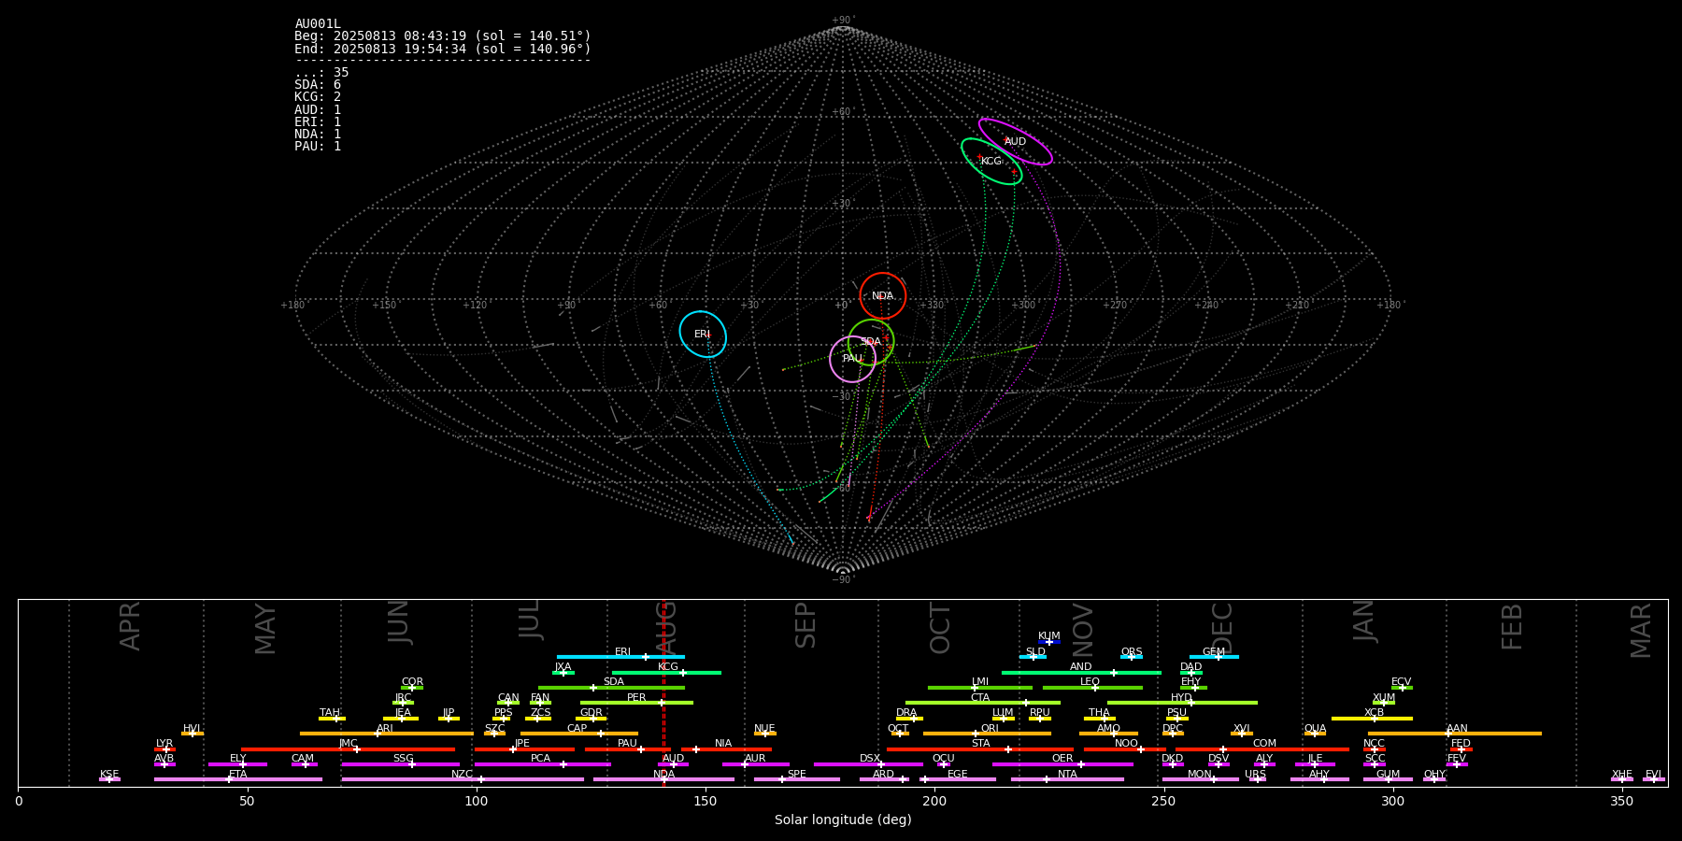Select the ARI shower label in the timeline
Viewport: 1682px width, 841px height.
[384, 729]
